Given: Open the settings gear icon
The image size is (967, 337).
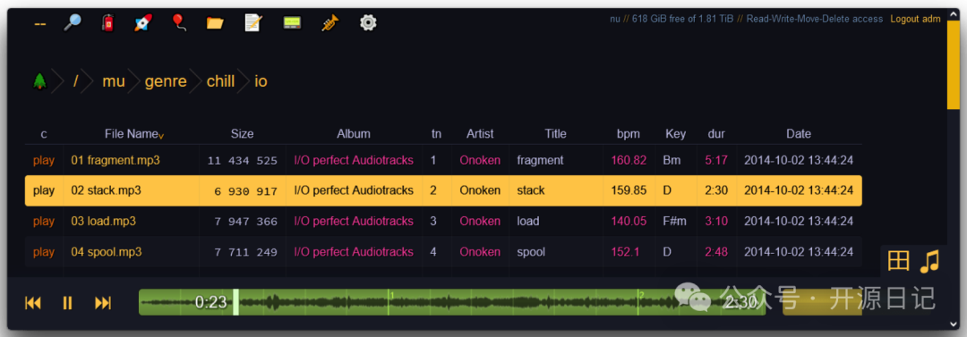Looking at the screenshot, I should pos(368,23).
